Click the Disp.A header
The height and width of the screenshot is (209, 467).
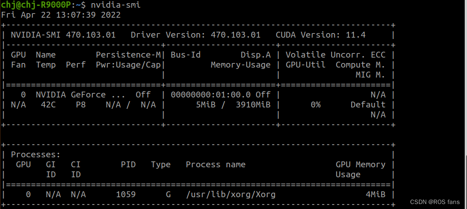[256, 55]
